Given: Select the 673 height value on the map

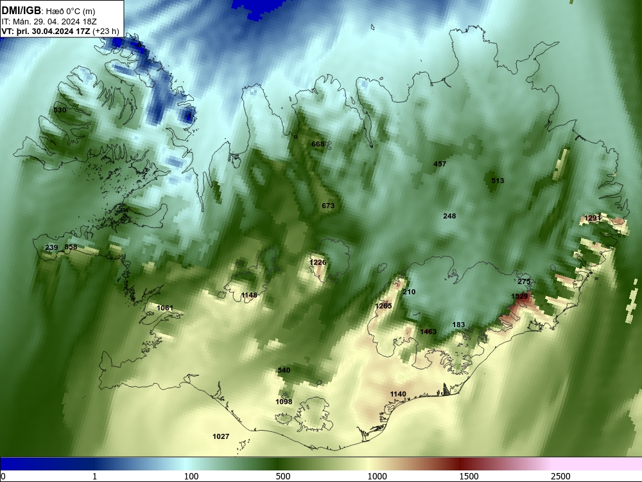Looking at the screenshot, I should [x=328, y=206].
